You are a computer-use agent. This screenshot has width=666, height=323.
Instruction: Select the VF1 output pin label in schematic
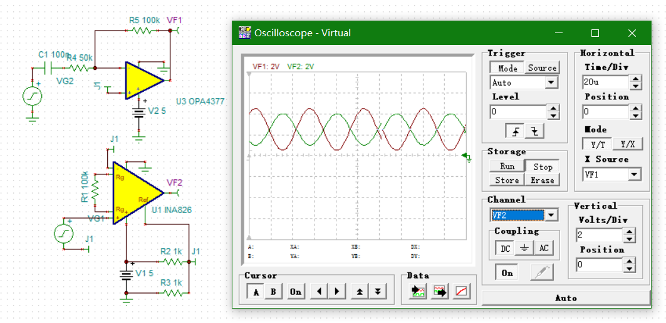tap(174, 21)
